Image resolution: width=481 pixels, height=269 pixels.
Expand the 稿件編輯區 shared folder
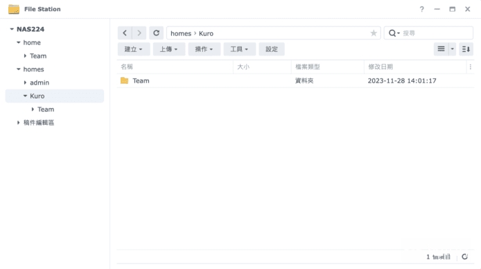pos(19,123)
